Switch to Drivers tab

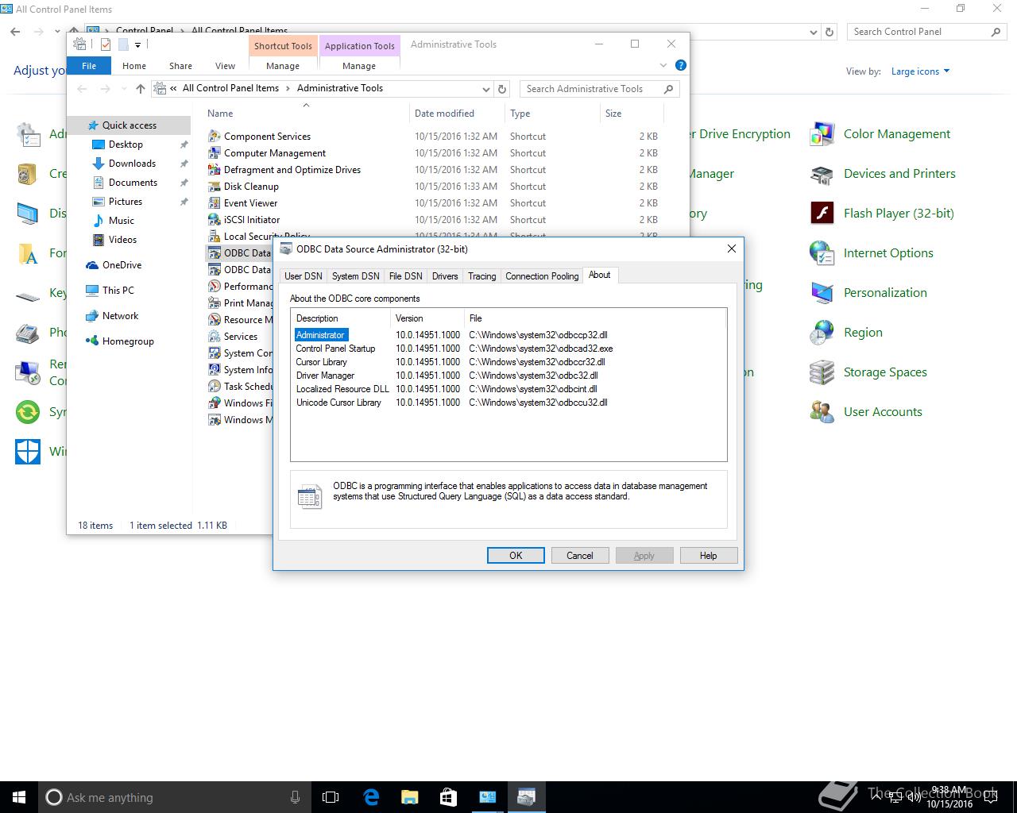pyautogui.click(x=445, y=276)
